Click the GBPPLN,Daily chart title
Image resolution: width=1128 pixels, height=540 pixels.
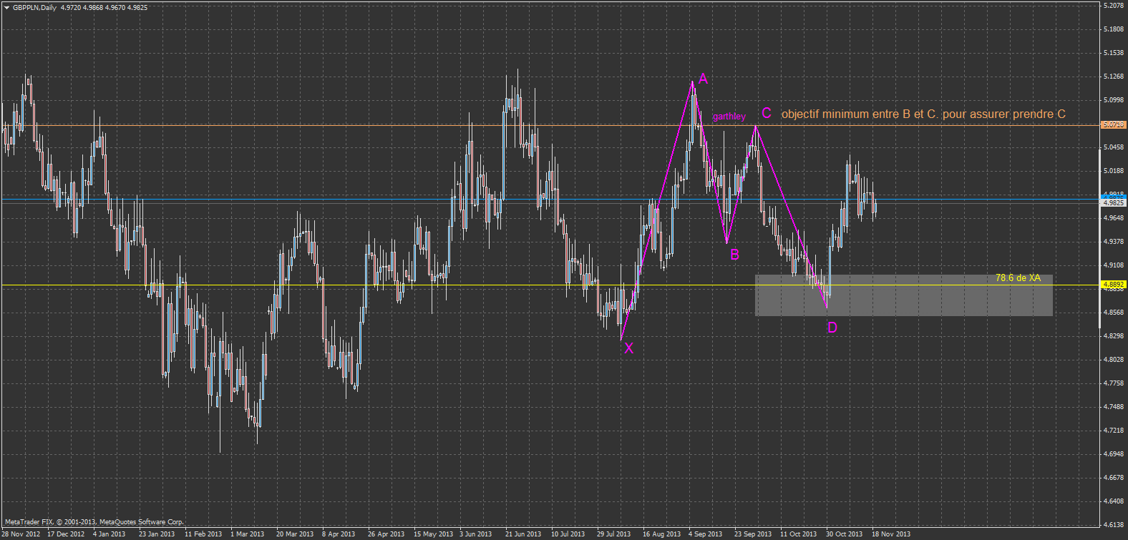(x=34, y=8)
